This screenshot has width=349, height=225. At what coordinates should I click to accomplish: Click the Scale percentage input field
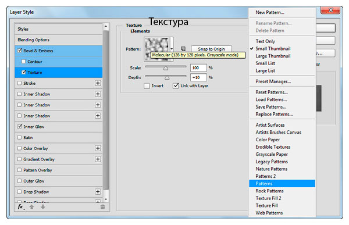(x=198, y=68)
